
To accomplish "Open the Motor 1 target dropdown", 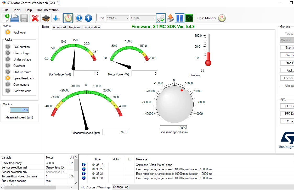I will (x=287, y=40).
